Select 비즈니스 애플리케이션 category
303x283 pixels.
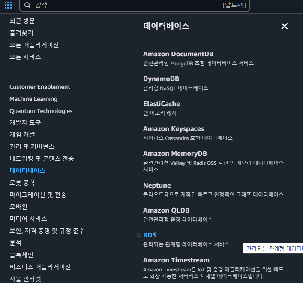click(x=40, y=267)
